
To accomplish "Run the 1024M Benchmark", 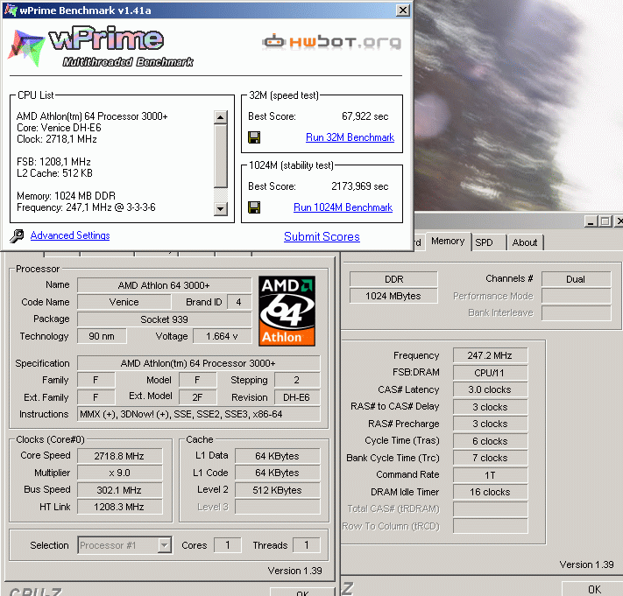I will point(343,207).
